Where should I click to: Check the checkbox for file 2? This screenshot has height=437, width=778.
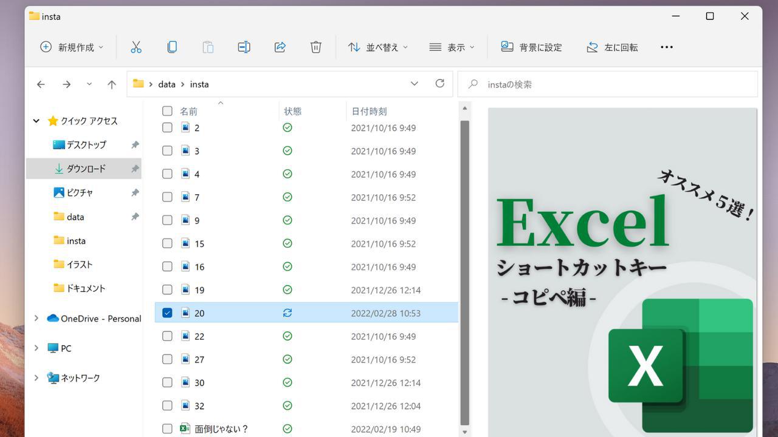pyautogui.click(x=167, y=127)
